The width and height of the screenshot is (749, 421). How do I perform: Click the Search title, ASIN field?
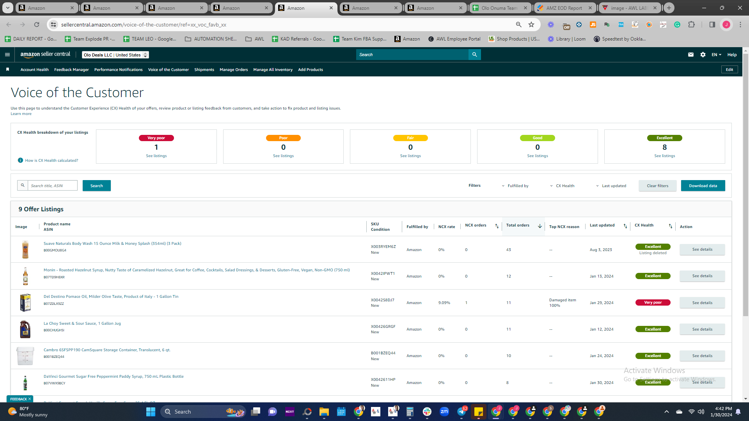coord(52,186)
